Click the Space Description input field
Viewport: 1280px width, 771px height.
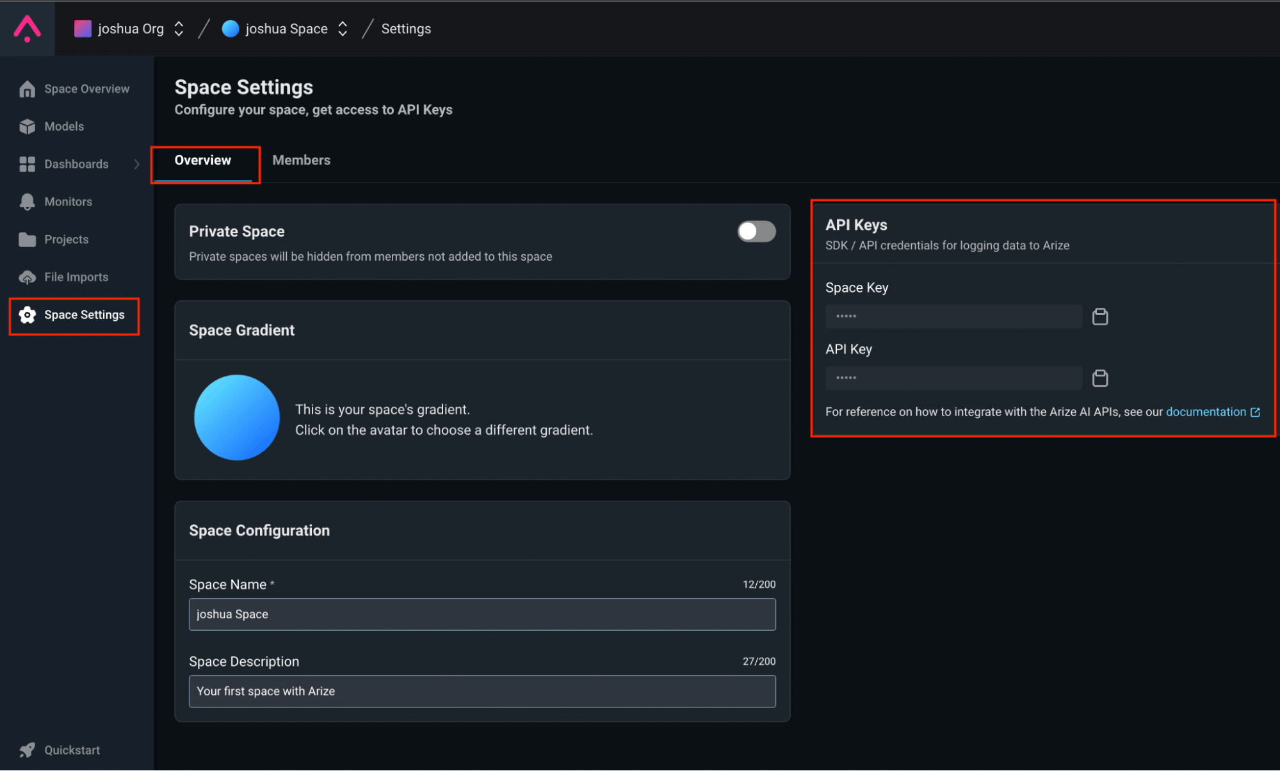click(483, 690)
